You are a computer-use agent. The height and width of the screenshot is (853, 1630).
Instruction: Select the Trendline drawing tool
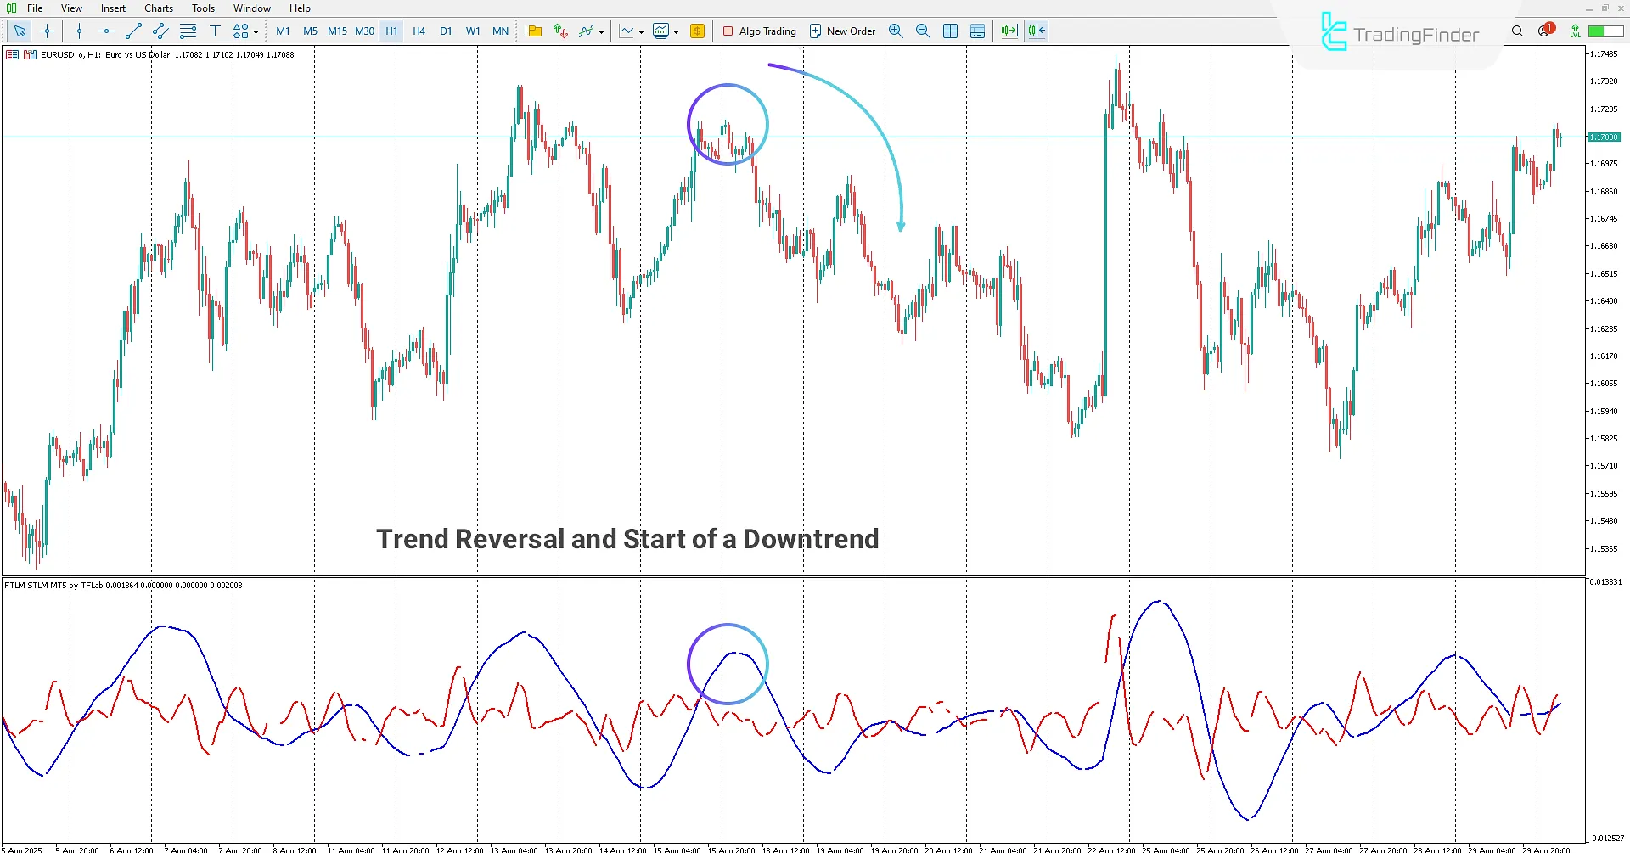coord(132,31)
